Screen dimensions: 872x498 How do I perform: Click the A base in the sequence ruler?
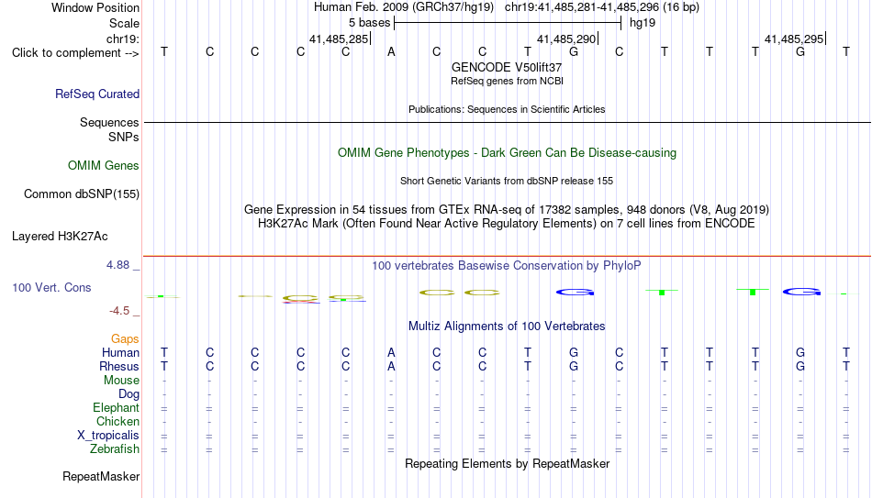[x=391, y=52]
